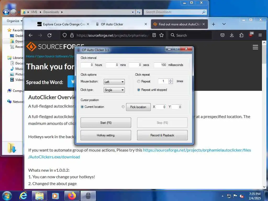Click Explorer refresh button
The image size is (268, 201).
point(139,12)
